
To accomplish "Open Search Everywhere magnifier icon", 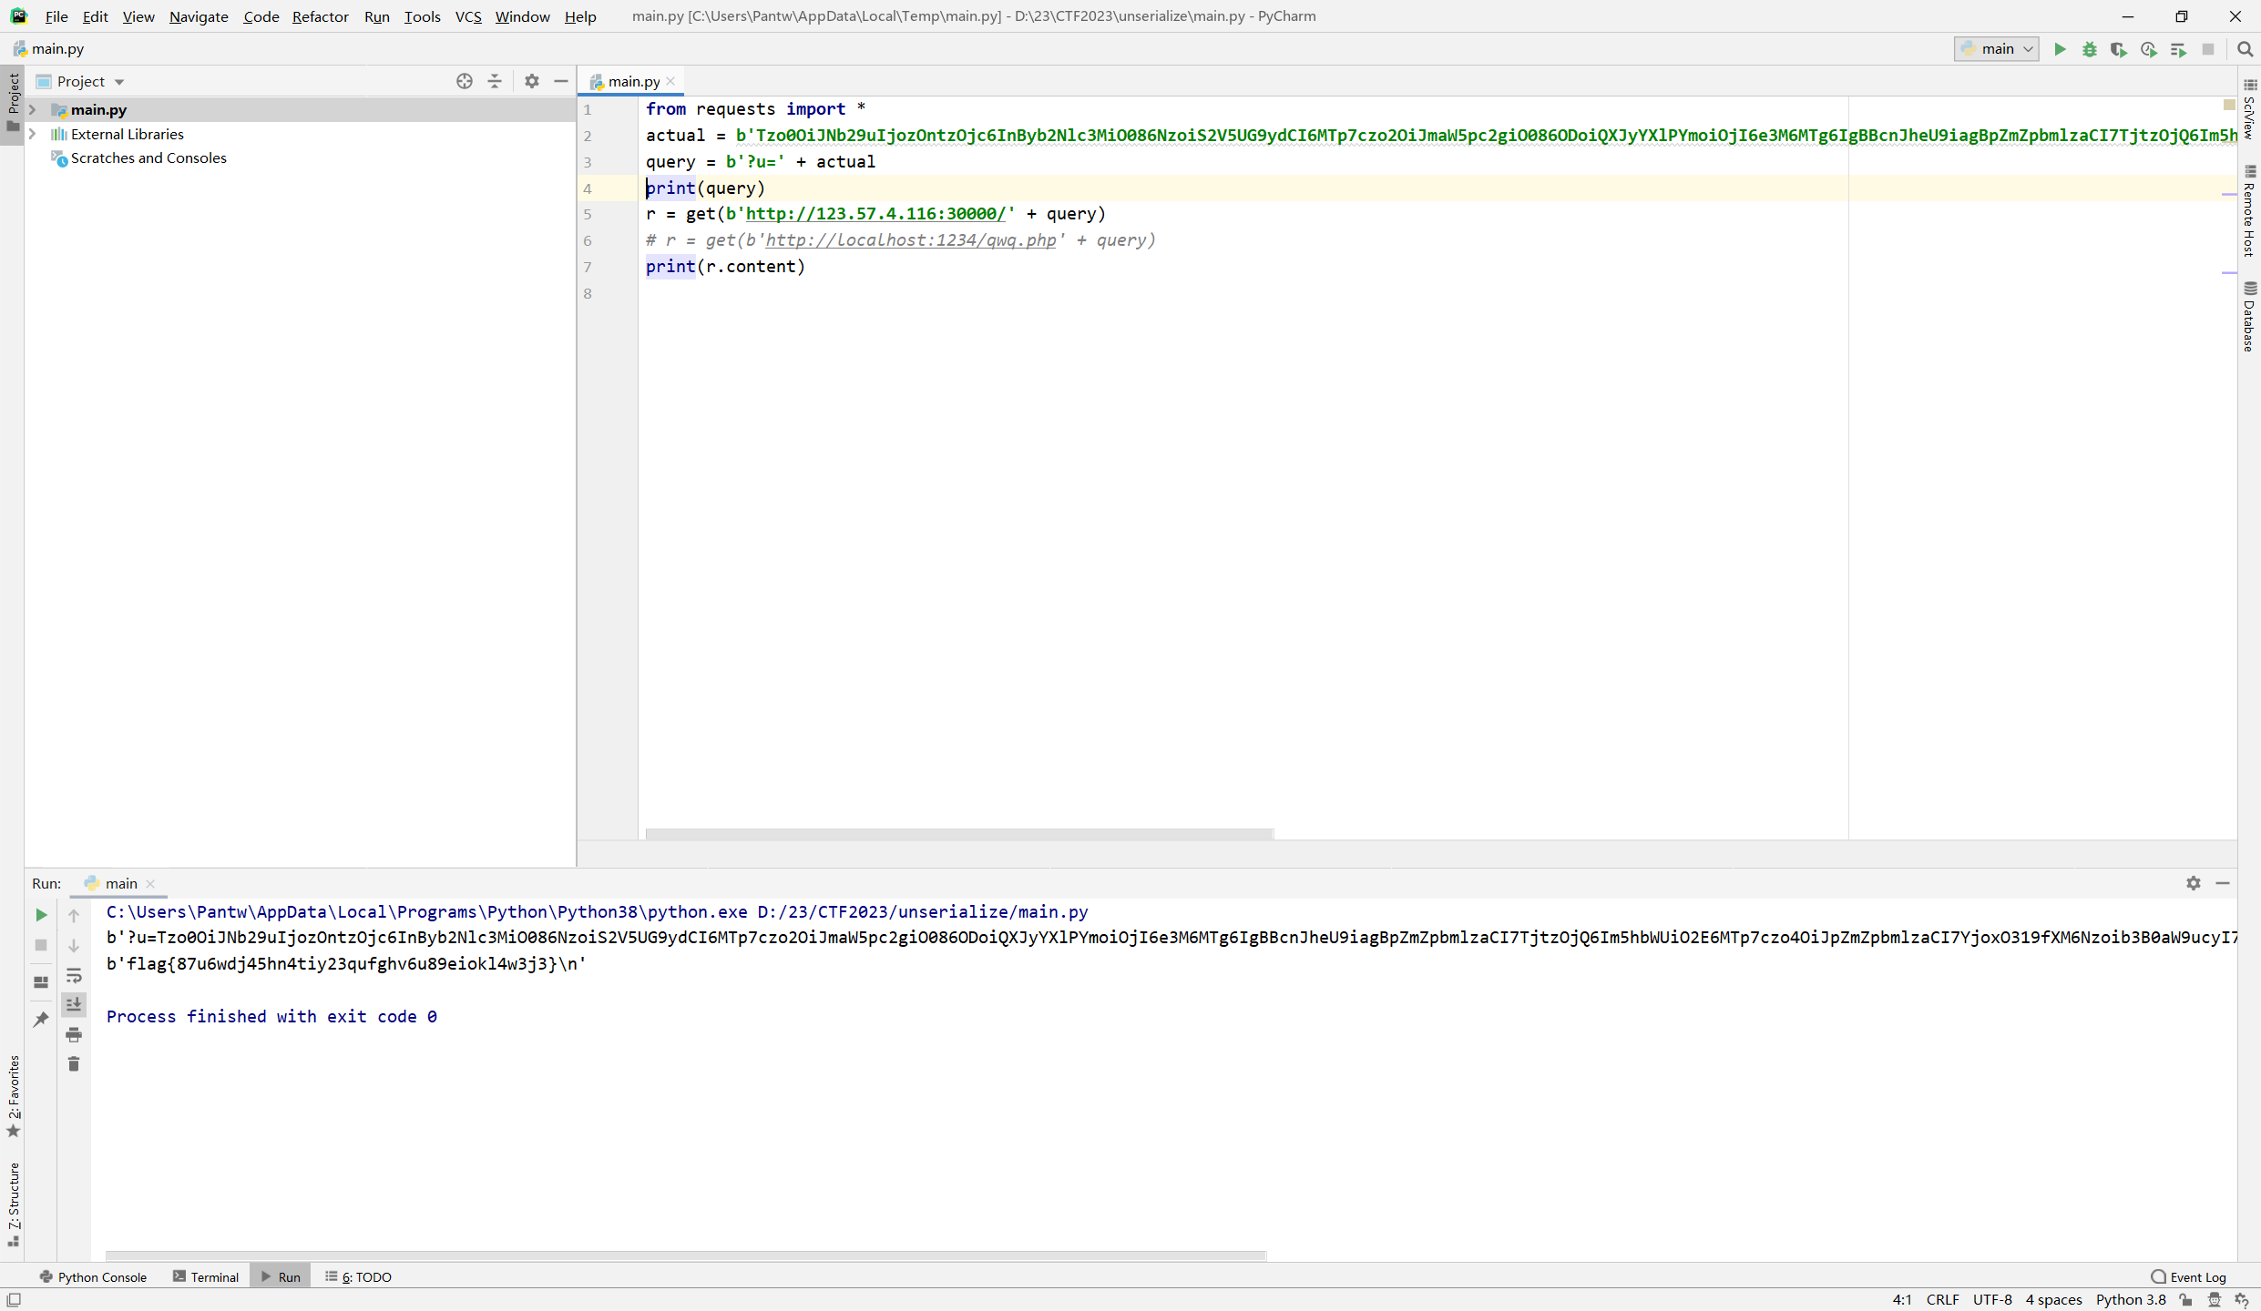I will pyautogui.click(x=2245, y=49).
